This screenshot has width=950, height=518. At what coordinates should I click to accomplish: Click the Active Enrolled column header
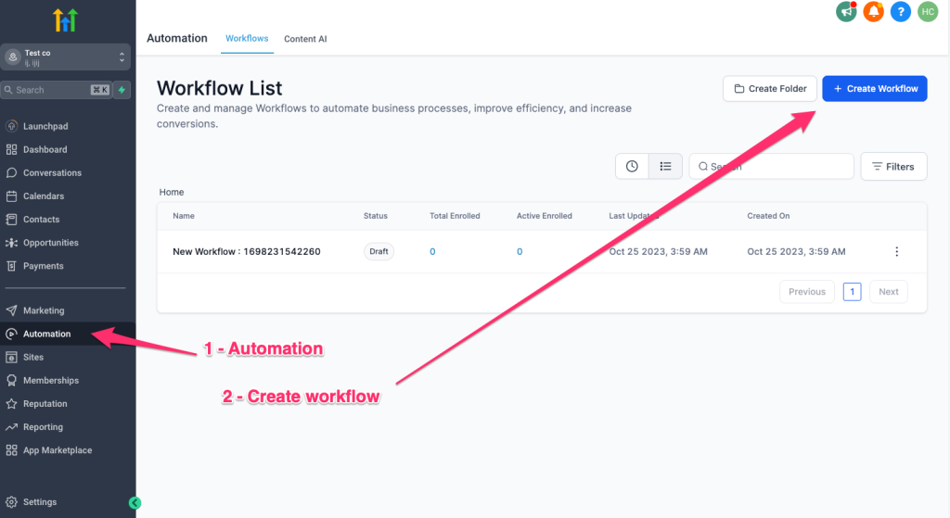[x=544, y=215]
